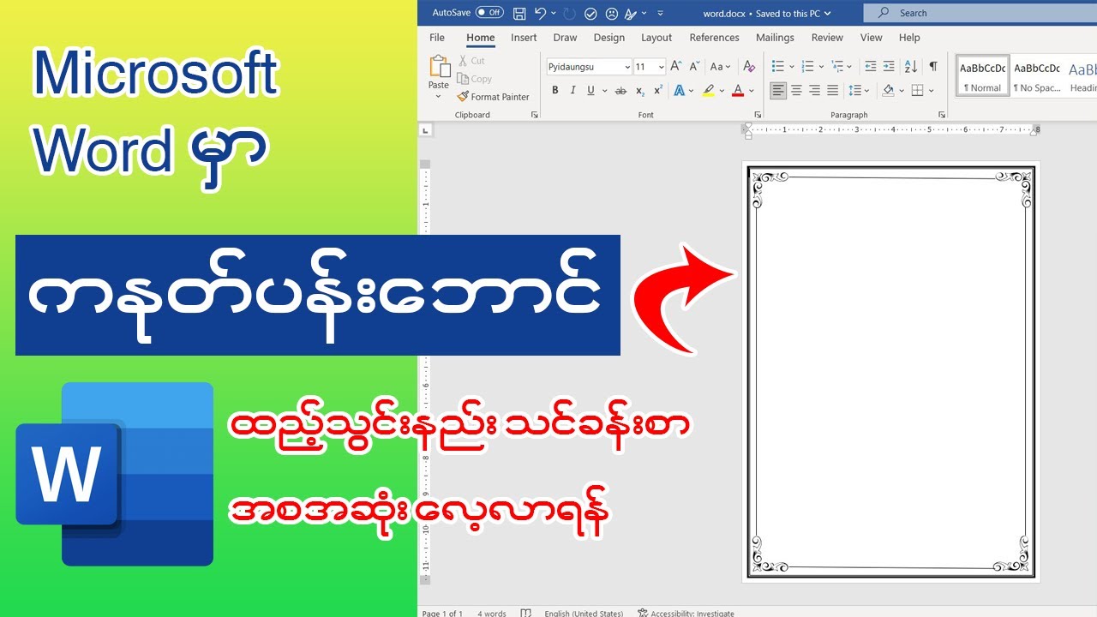Image resolution: width=1097 pixels, height=617 pixels.
Task: Click Increase Indent icon
Action: click(x=889, y=67)
